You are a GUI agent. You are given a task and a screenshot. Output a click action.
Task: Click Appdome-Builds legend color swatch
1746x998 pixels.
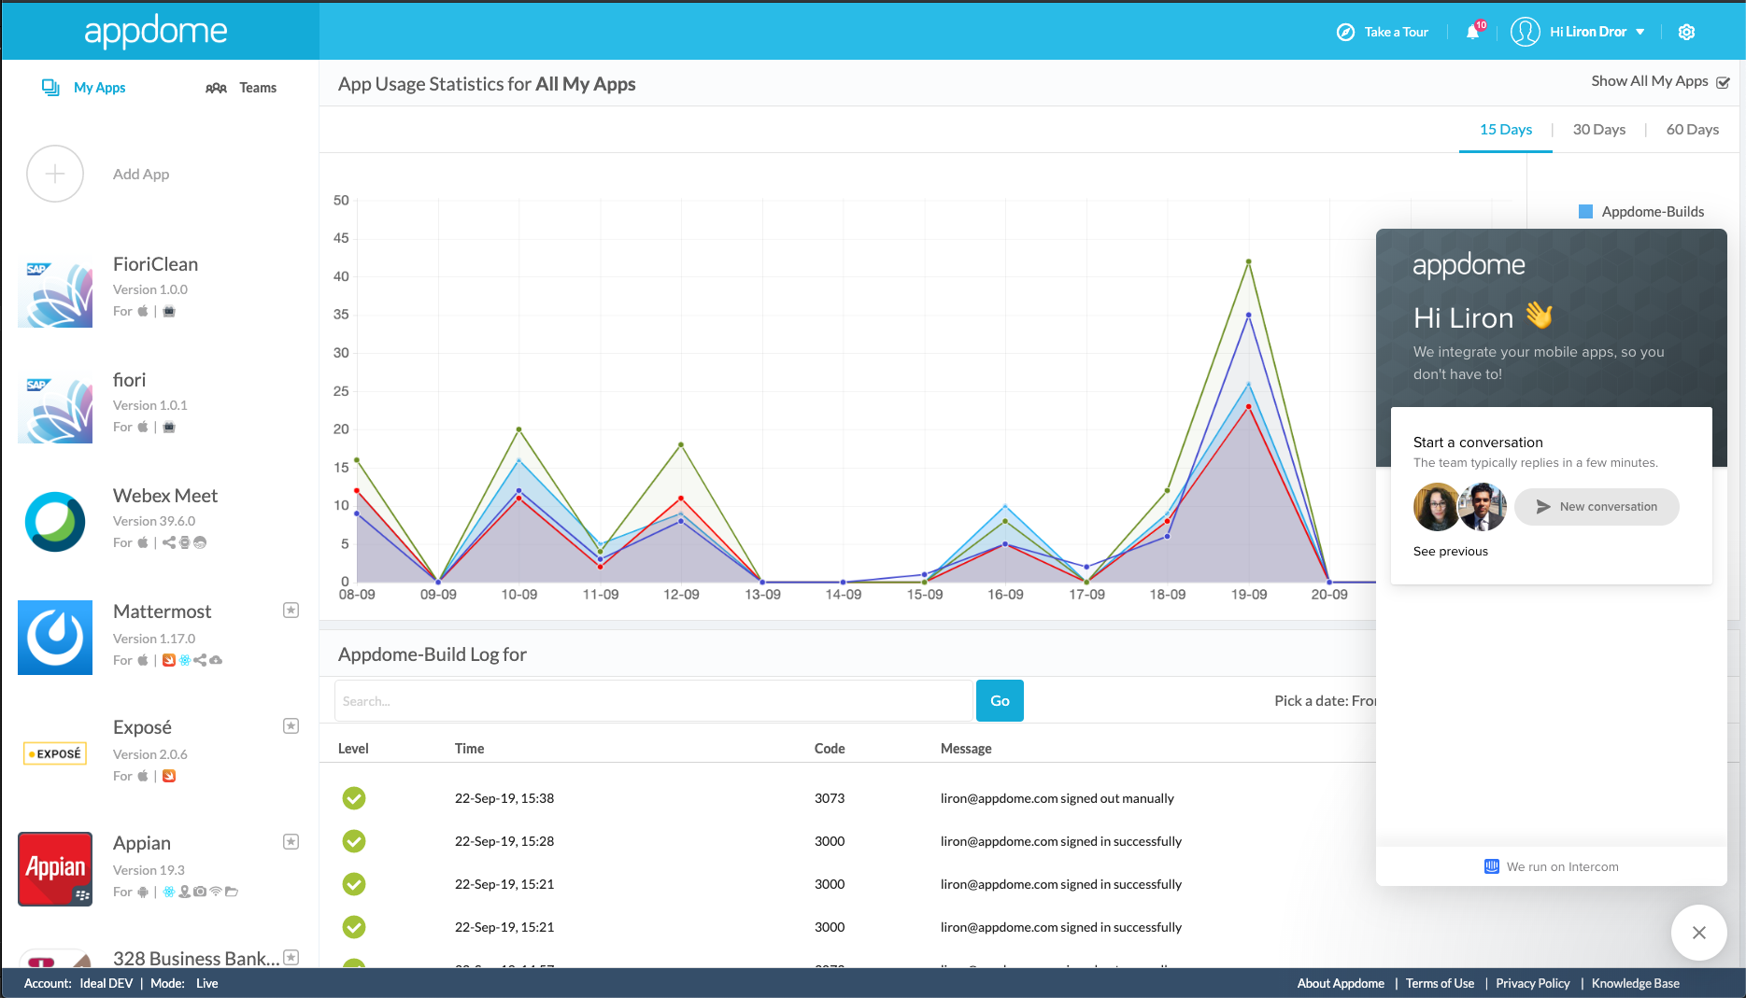[1585, 212]
